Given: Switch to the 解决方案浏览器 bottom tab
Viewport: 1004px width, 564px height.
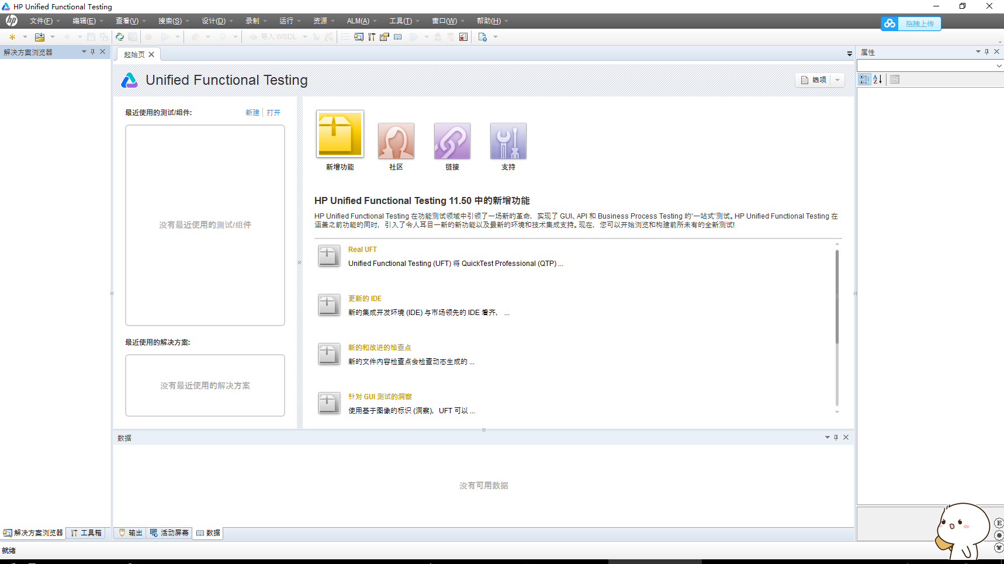Looking at the screenshot, I should tap(33, 533).
